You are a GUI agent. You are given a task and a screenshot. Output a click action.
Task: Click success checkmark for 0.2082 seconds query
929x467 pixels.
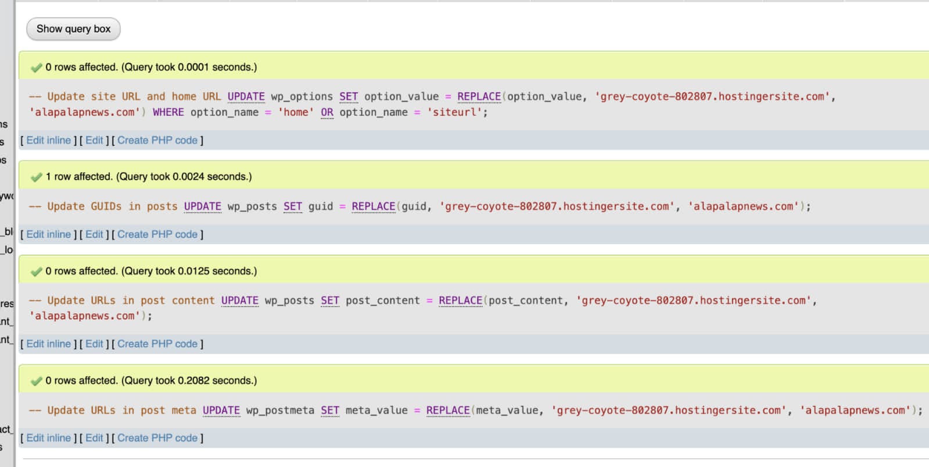pyautogui.click(x=37, y=381)
